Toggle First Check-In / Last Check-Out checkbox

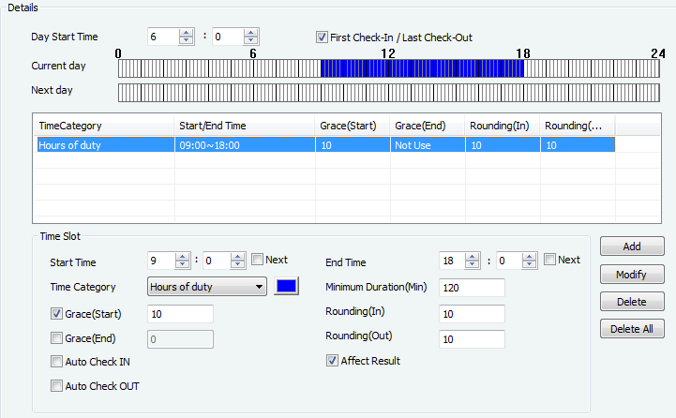click(323, 37)
